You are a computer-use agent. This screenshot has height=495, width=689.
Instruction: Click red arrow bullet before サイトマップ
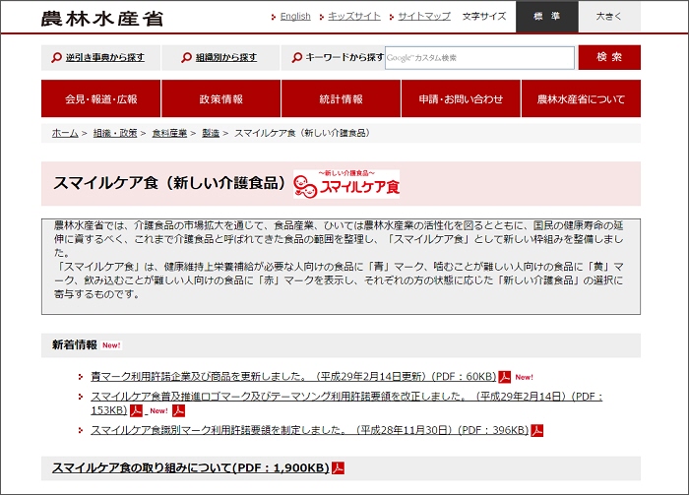pos(391,17)
